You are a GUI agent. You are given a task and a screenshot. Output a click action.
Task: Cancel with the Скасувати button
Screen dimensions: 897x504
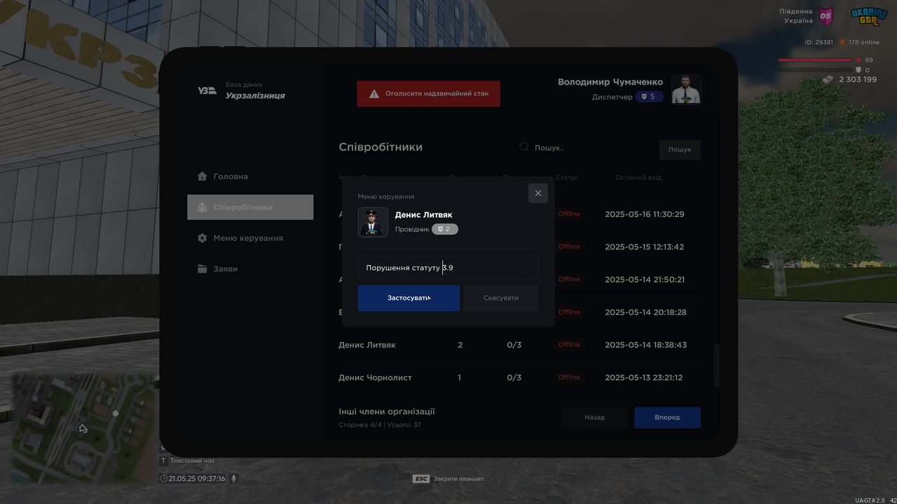coord(501,298)
